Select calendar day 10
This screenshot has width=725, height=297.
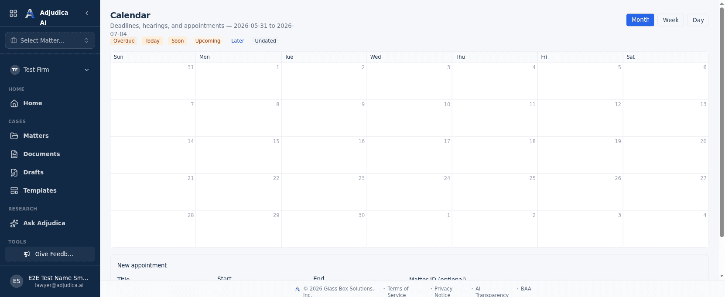[x=409, y=118]
